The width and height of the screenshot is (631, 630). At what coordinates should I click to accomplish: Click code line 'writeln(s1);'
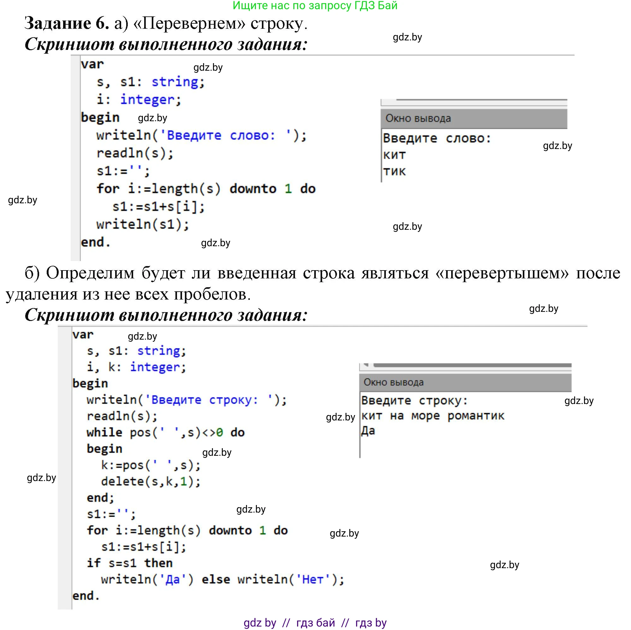(143, 224)
